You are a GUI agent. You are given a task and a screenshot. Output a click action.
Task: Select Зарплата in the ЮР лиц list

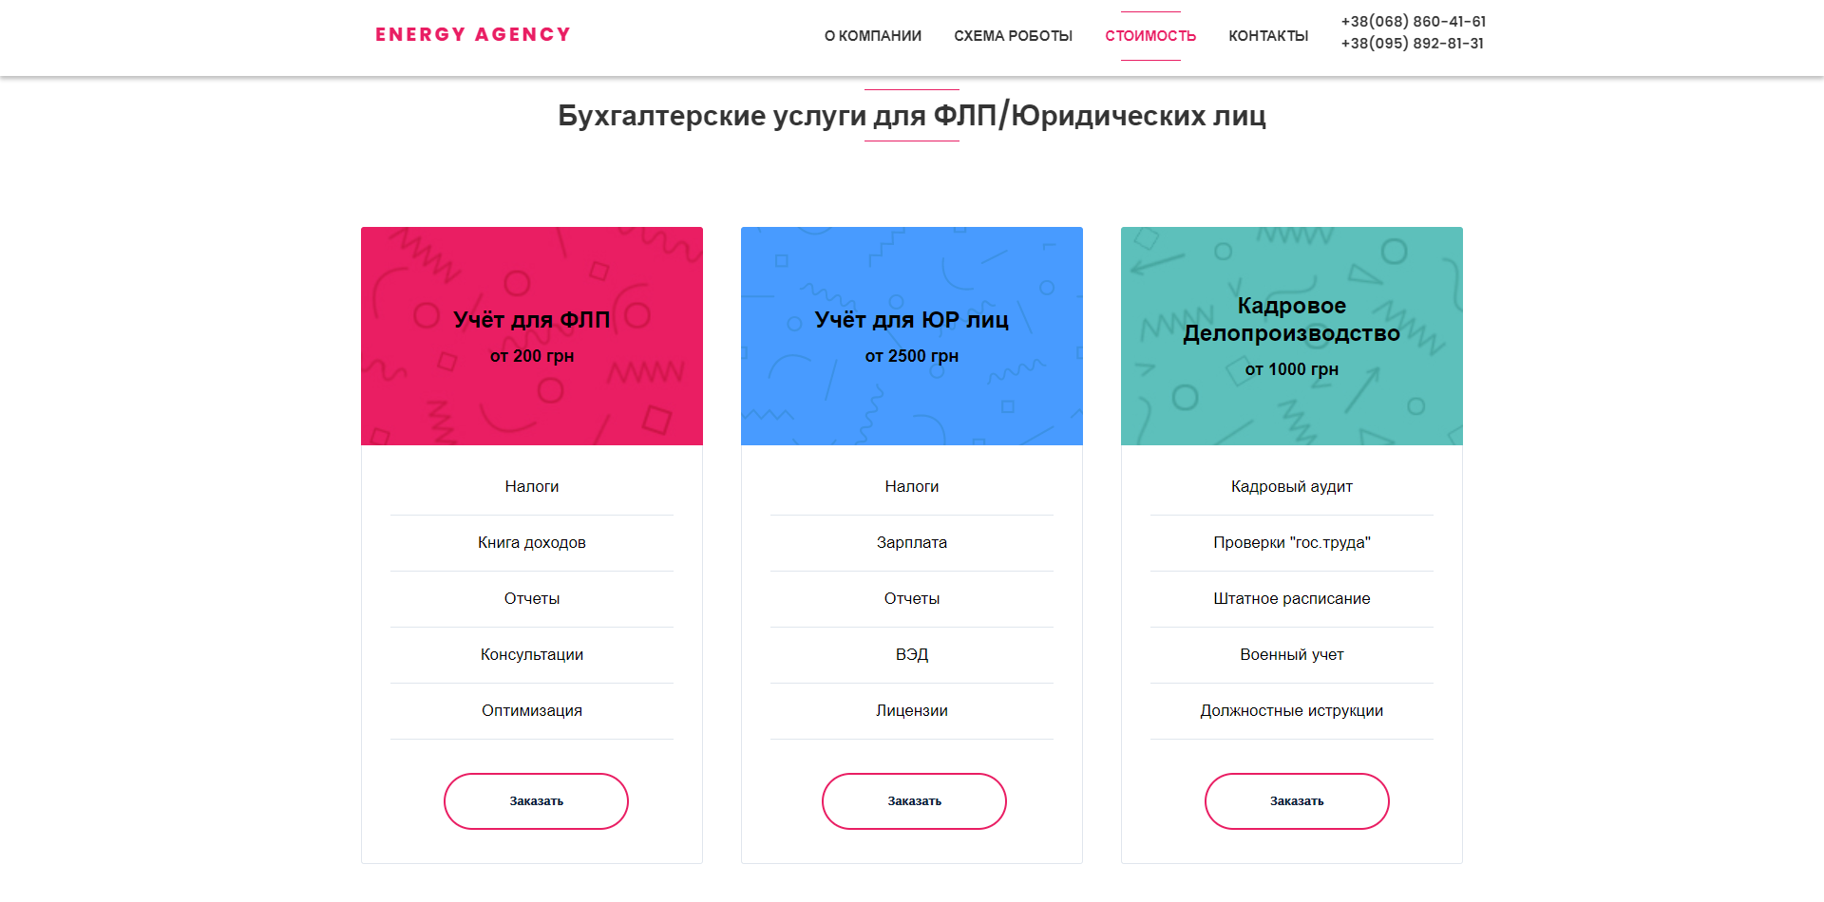912,543
